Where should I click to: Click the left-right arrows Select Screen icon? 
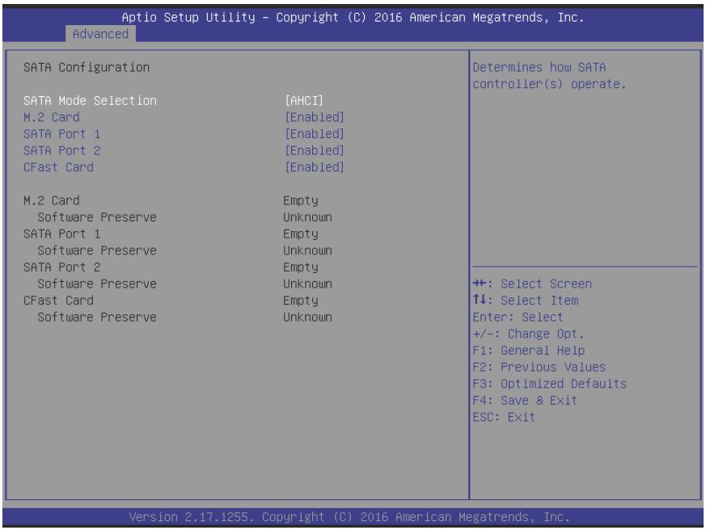tap(480, 283)
